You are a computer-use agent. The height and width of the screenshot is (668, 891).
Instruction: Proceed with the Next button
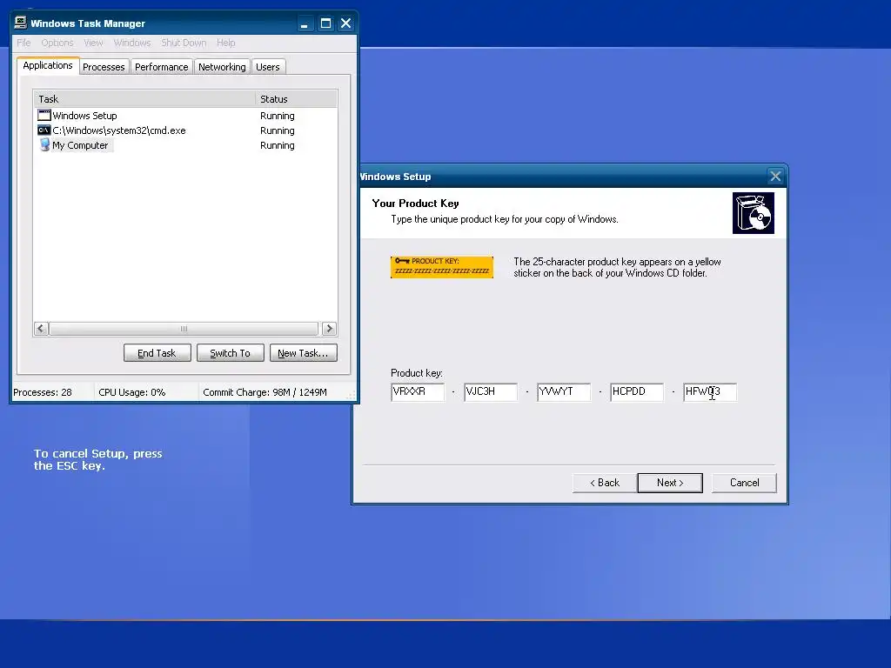coord(670,483)
